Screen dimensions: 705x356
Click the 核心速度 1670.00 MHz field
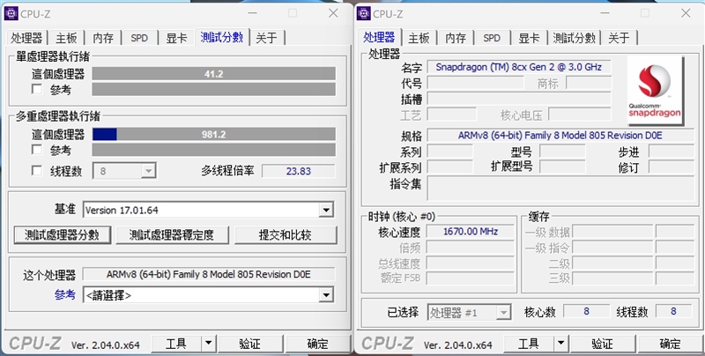[471, 232]
